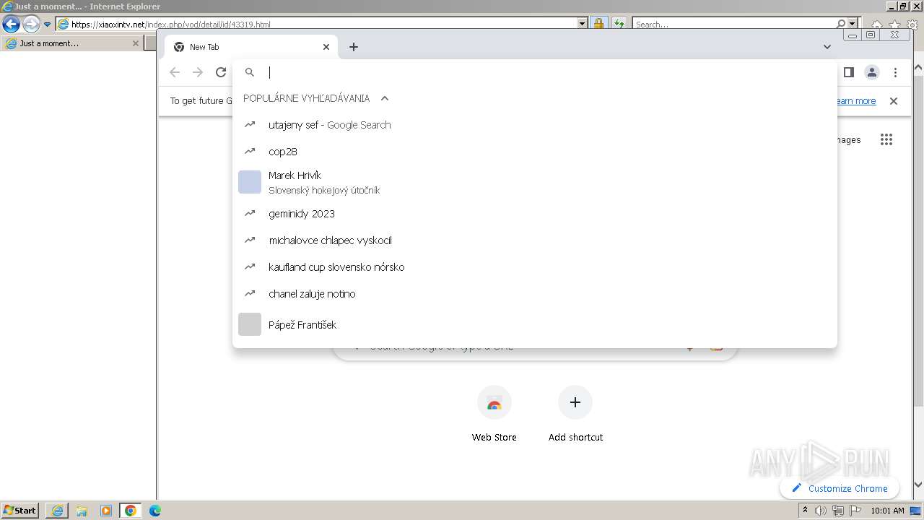Click Action Center flag icon
Image resolution: width=924 pixels, height=520 pixels.
[x=855, y=511]
